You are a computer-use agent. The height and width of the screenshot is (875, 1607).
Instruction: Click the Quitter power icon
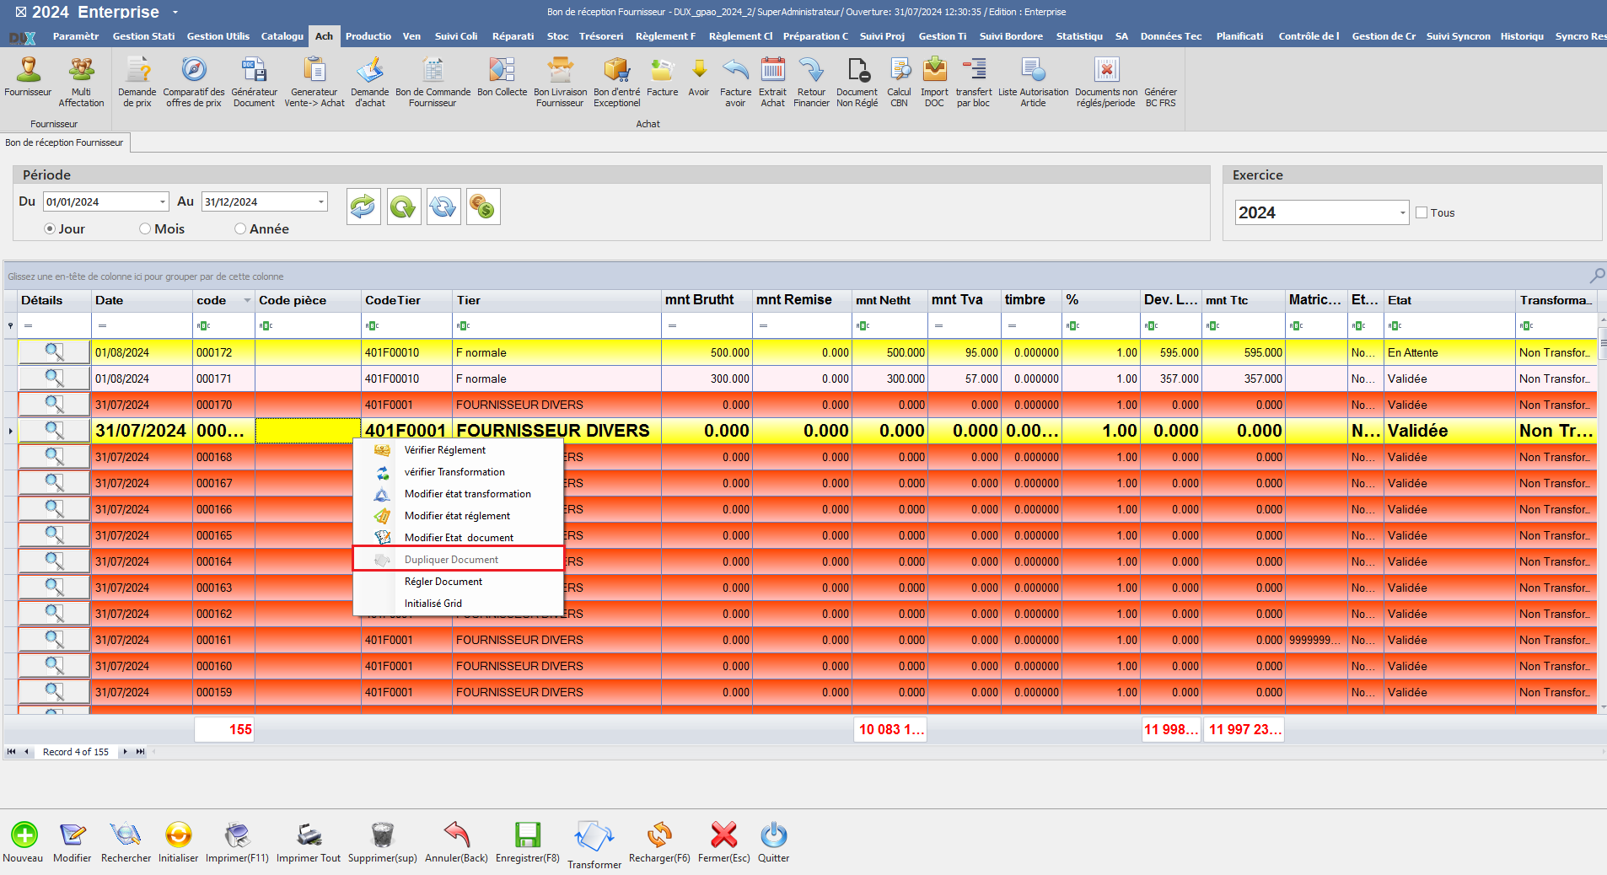[773, 841]
